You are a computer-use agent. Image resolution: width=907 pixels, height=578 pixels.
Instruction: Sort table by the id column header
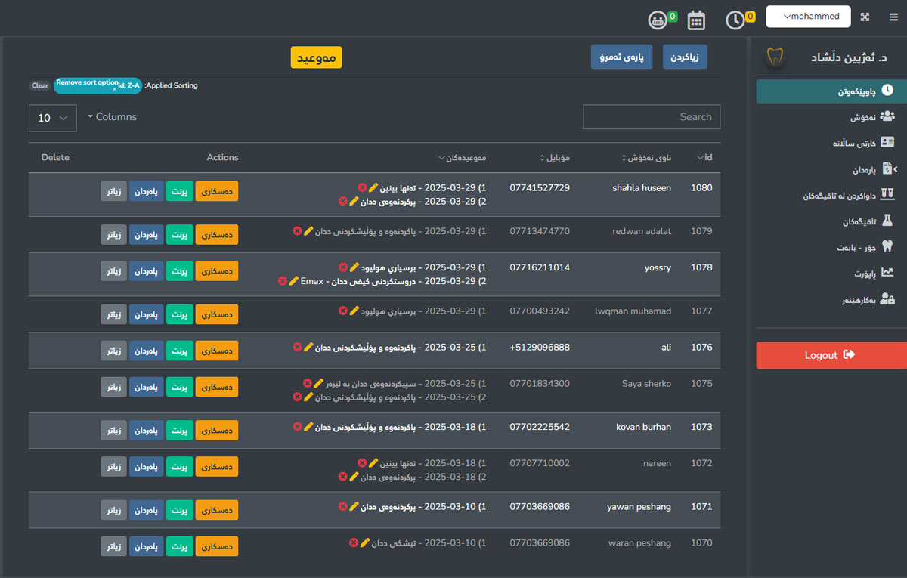[704, 158]
